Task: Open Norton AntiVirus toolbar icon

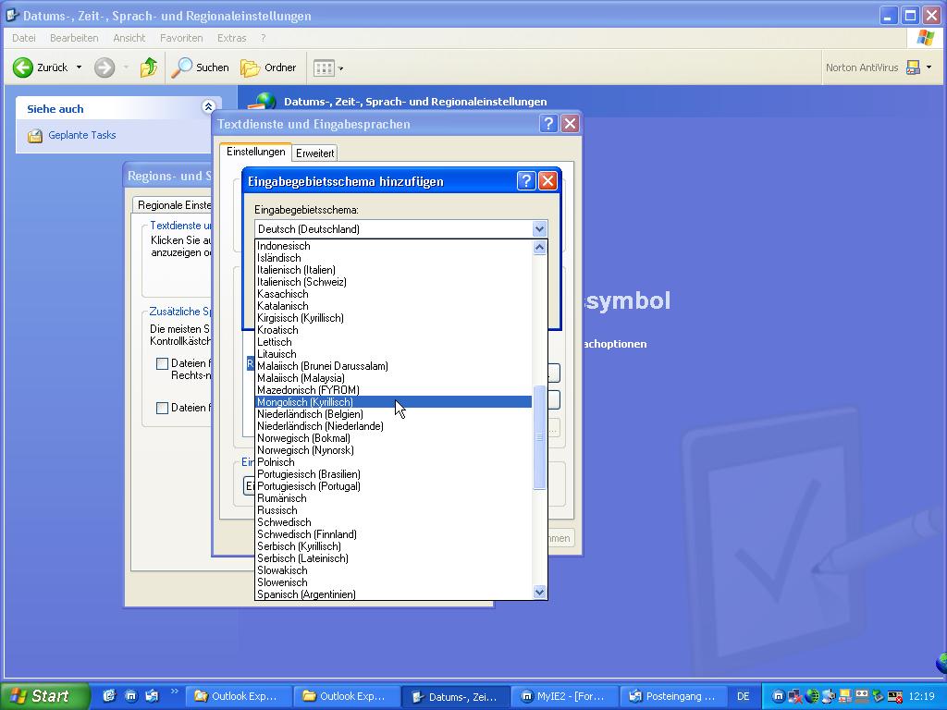Action: [x=913, y=67]
